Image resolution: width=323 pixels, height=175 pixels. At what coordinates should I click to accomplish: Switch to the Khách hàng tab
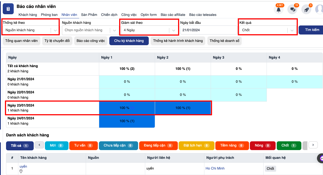pos(28,15)
